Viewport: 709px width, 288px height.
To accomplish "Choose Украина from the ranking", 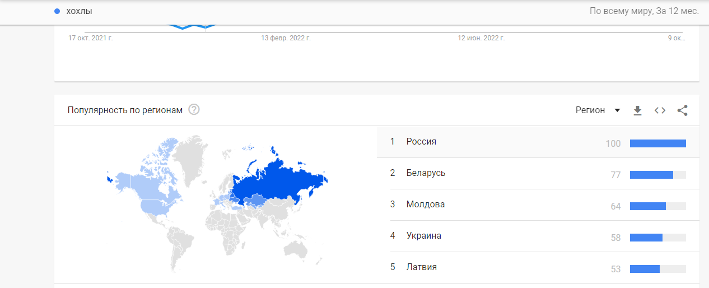I will click(x=538, y=236).
